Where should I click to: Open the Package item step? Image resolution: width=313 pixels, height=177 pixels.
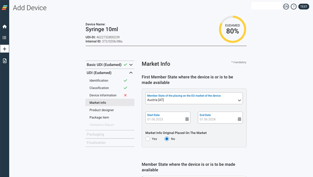[99, 117]
